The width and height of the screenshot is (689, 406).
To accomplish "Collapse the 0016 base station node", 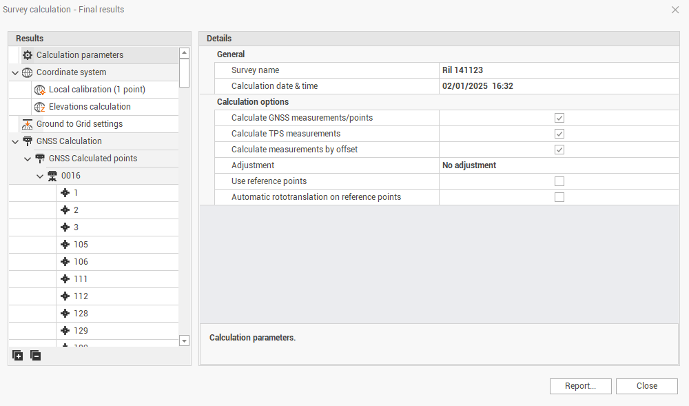I will [x=40, y=176].
